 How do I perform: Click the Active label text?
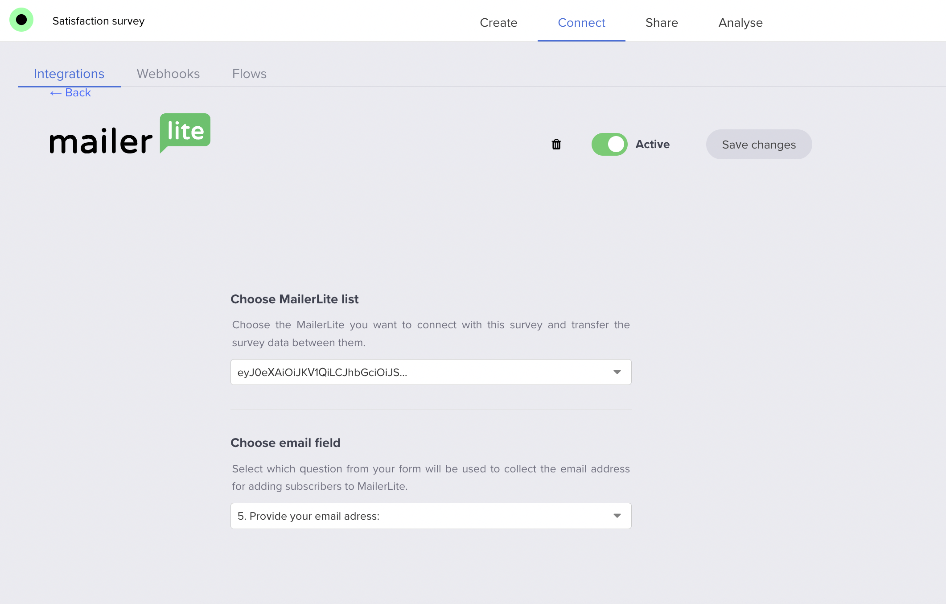coord(652,144)
